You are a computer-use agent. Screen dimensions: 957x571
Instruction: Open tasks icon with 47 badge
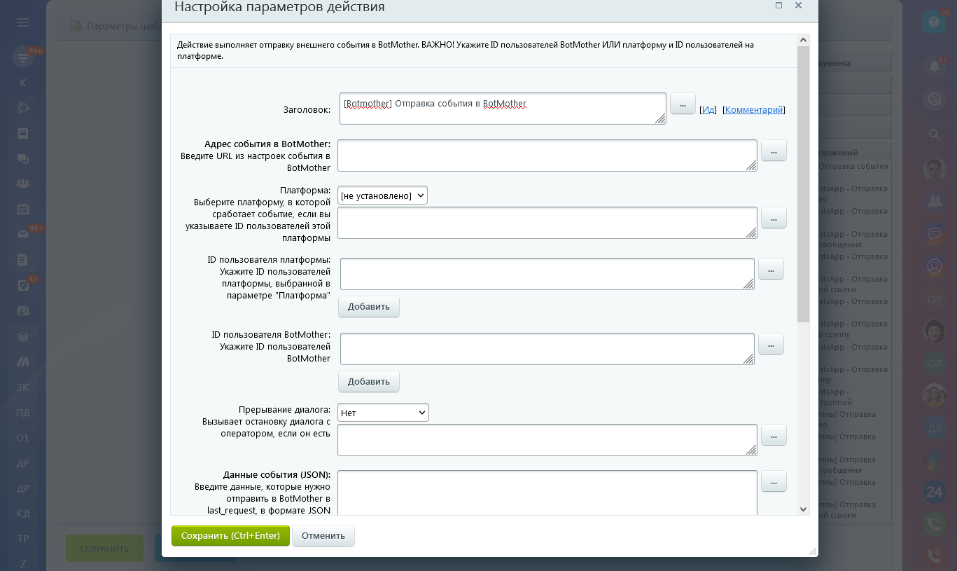point(23,285)
